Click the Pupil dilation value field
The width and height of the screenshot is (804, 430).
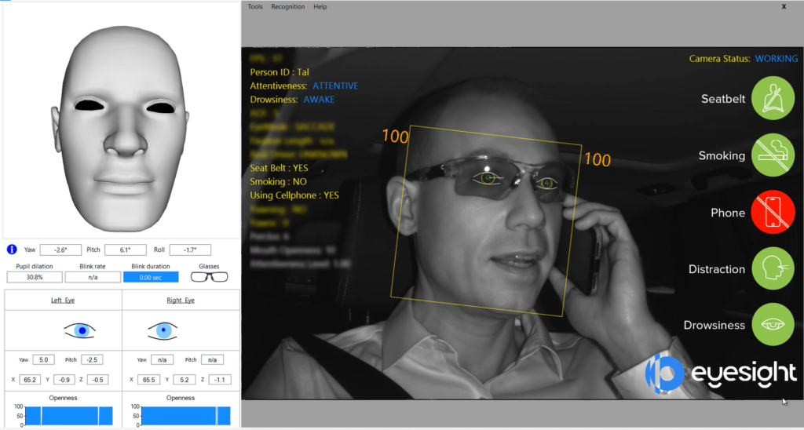(35, 277)
